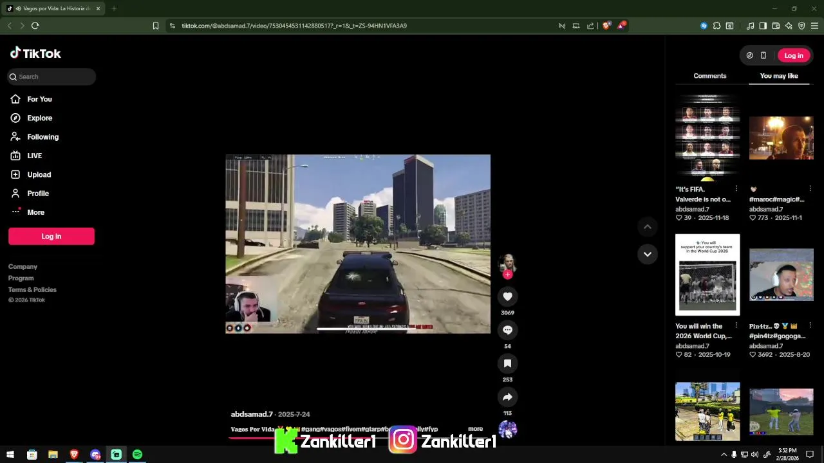
Task: Open the Brave Shields lion icon
Action: coord(606,26)
